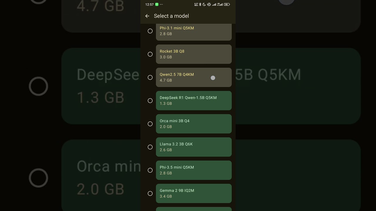Select the Llama 3.2 3B Q6K radio button
The height and width of the screenshot is (211, 376).
tap(150, 147)
